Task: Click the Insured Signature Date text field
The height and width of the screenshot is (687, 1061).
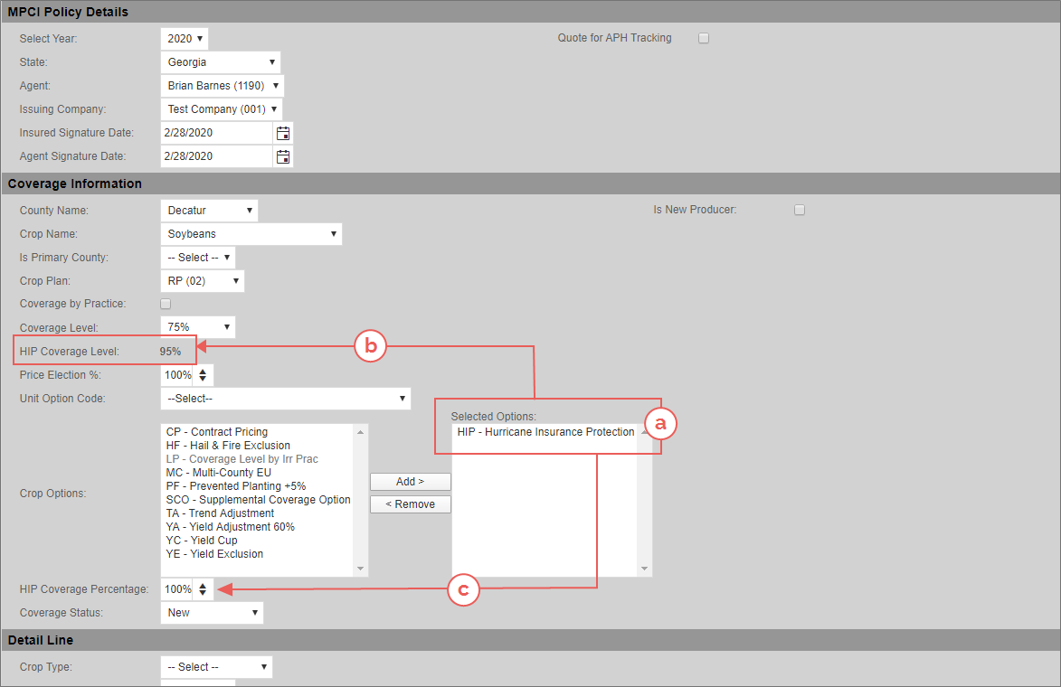Action: tap(216, 133)
